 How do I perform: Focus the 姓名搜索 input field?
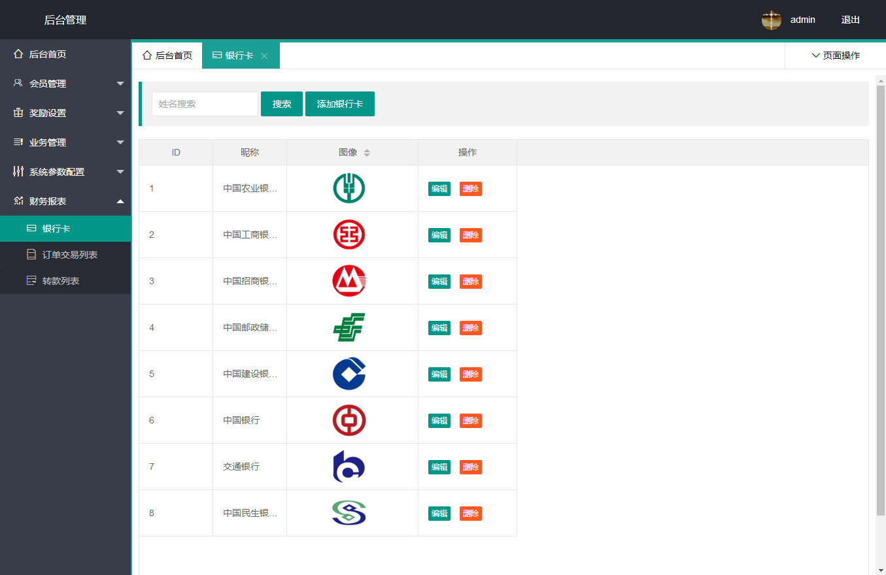205,104
